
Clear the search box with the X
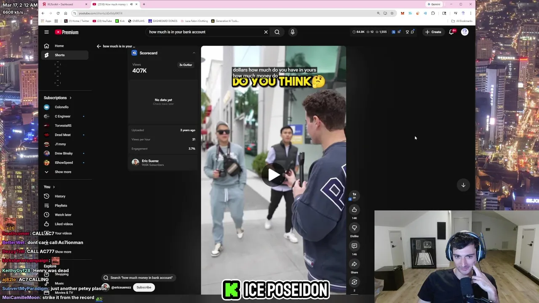tap(266, 32)
